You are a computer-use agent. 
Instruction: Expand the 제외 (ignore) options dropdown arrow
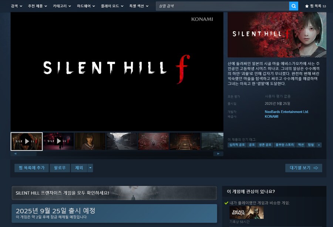pos(90,168)
